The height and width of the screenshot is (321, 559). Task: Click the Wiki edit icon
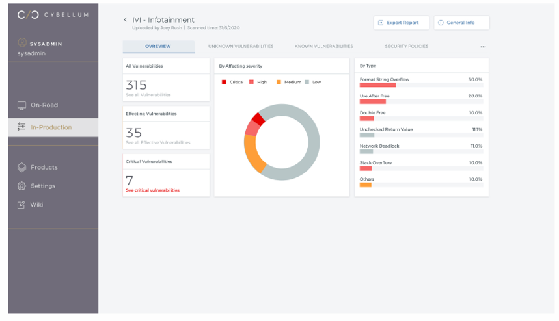[21, 205]
